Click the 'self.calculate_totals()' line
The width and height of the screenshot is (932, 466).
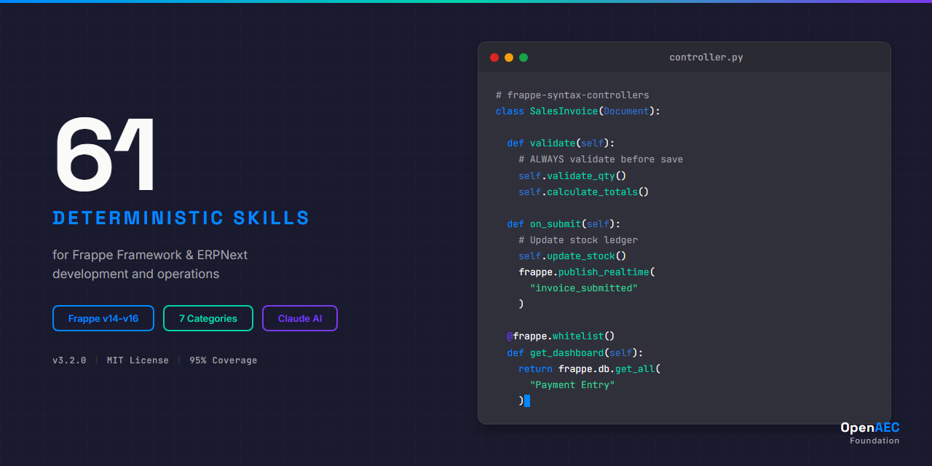[584, 192]
